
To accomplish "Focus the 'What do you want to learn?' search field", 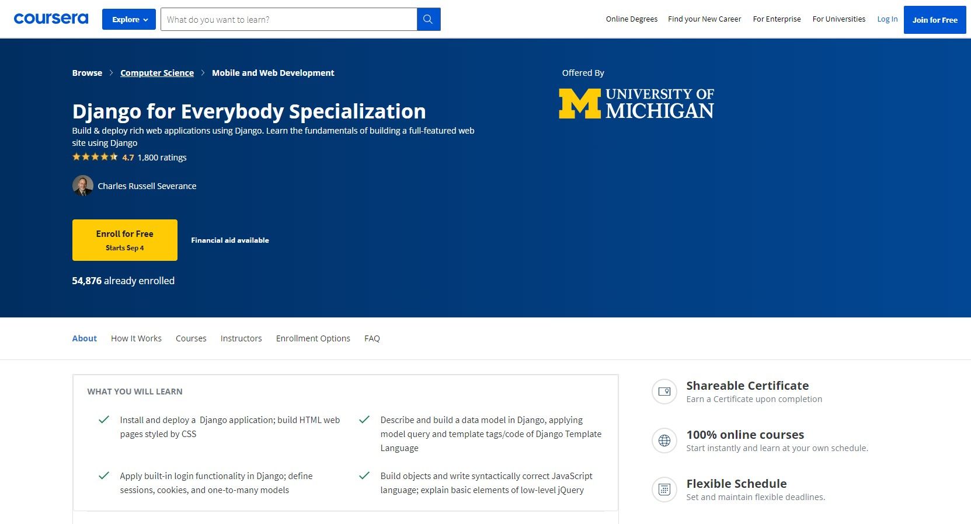I will pos(289,19).
